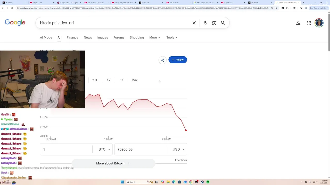The height and width of the screenshot is (185, 330).
Task: Edit the USD value field 70960.03
Action: (x=141, y=149)
